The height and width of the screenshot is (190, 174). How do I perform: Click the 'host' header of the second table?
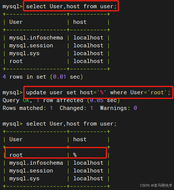pos(80,139)
